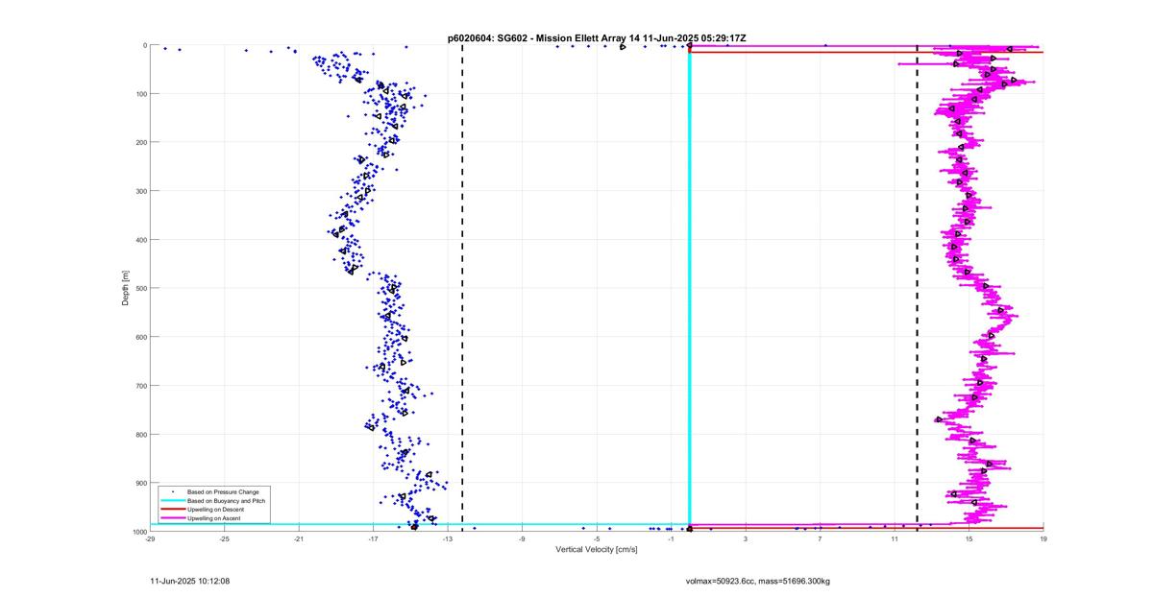Click the depth tick label '400'
The image size is (1153, 597).
click(140, 240)
